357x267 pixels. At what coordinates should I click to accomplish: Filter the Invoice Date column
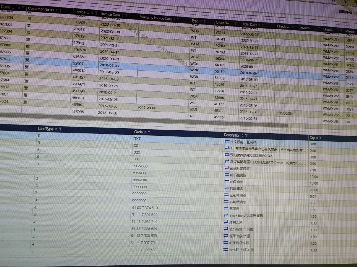coord(126,15)
